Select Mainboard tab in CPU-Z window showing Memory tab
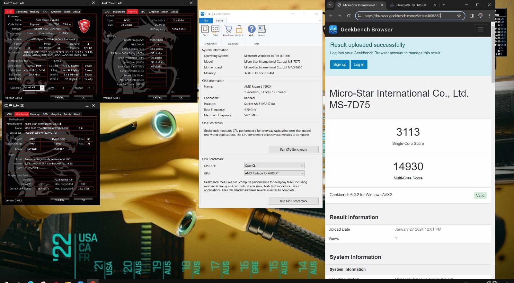This screenshot has height=283, width=514. point(119,12)
